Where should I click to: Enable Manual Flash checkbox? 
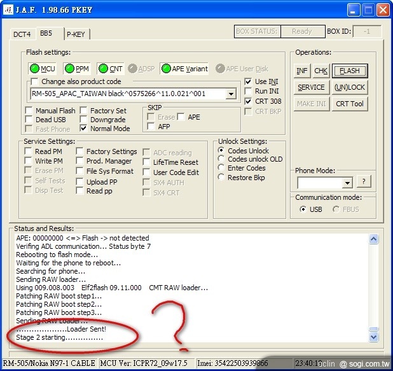29,110
